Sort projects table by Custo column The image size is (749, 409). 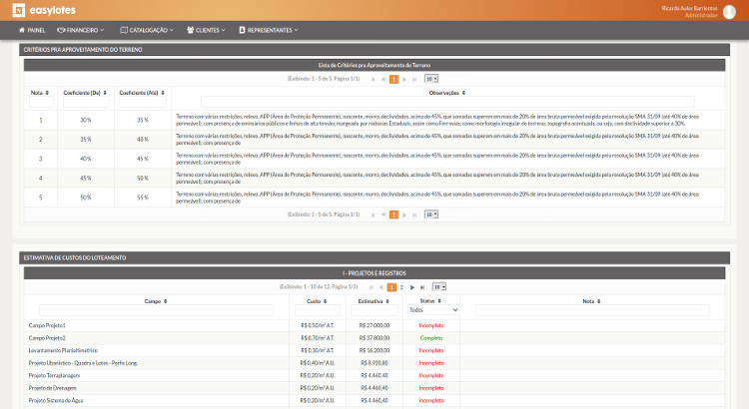click(x=317, y=301)
